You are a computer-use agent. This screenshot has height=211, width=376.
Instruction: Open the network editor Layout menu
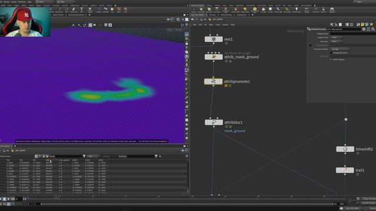pos(225,25)
